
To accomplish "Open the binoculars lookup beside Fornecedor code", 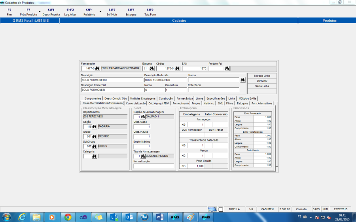I will 97,68.
